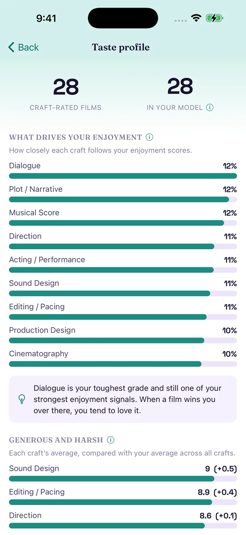Tap the Wi-Fi status icon
This screenshot has width=246, height=535.
196,18
